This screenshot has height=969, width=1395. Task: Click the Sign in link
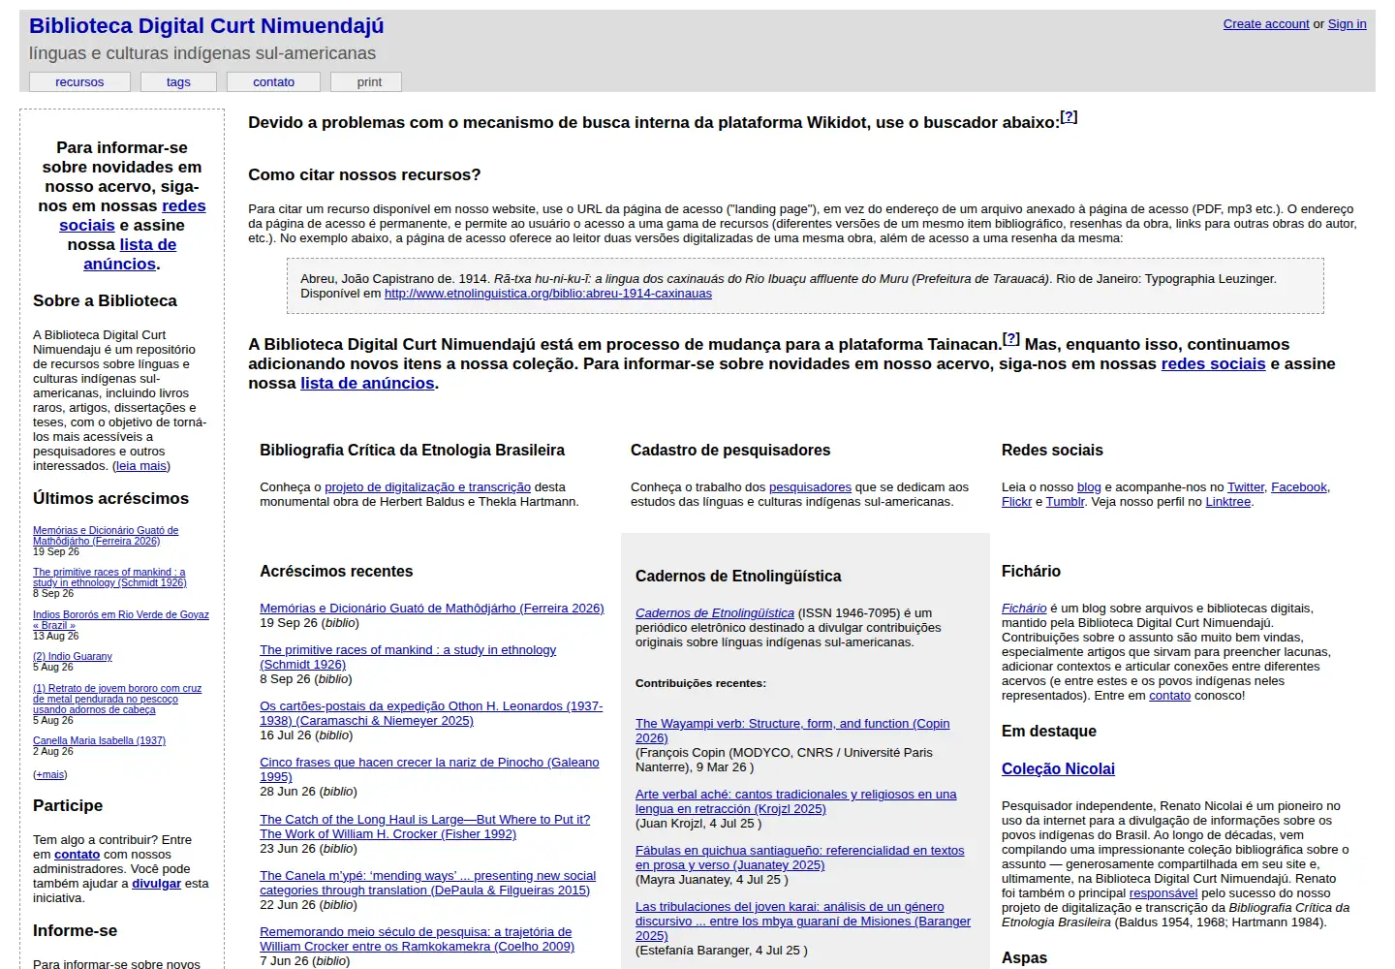click(x=1347, y=24)
